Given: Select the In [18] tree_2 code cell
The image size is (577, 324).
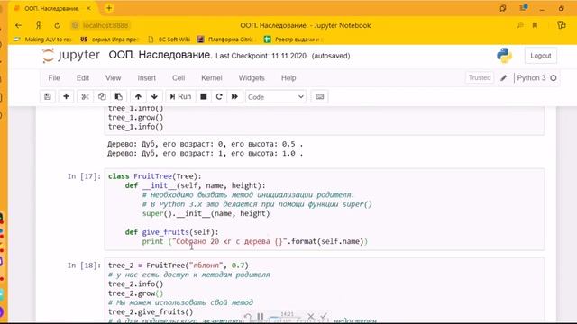Looking at the screenshot, I should pos(325,290).
